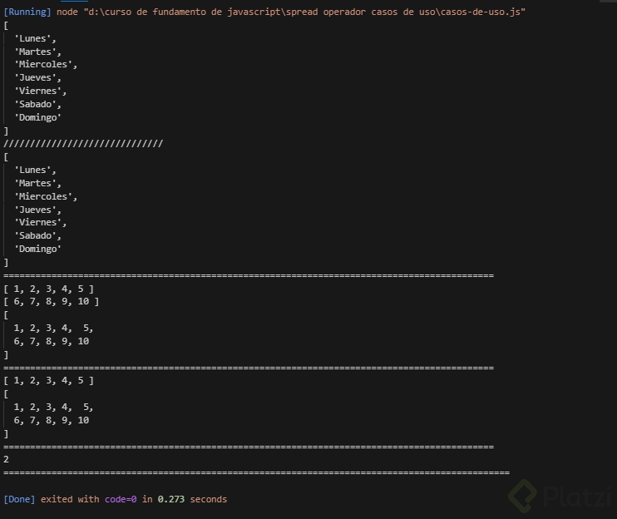Click the longest equals-sign separator at the bottom
The height and width of the screenshot is (519, 617).
[256, 472]
